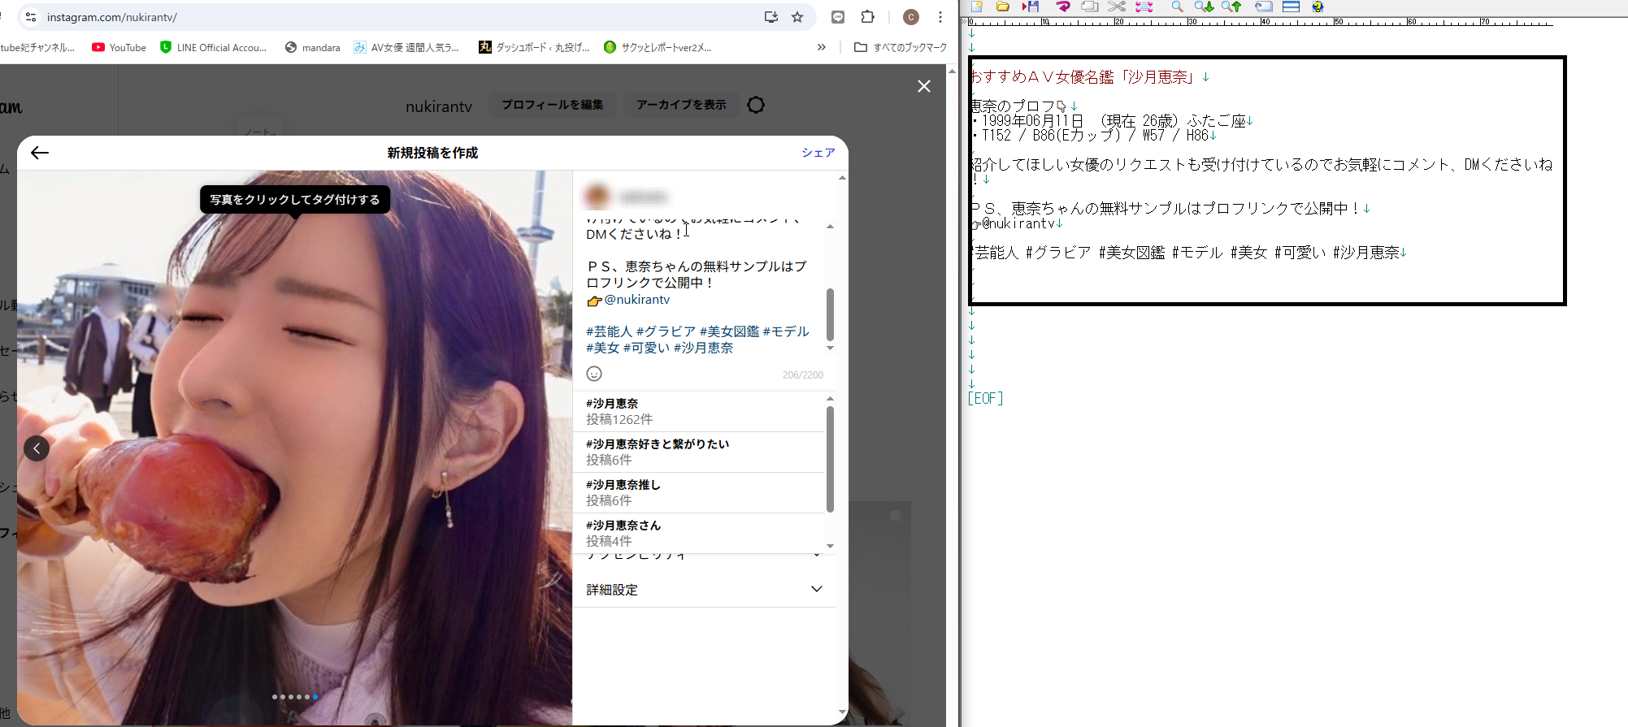The width and height of the screenshot is (1628, 727).
Task: Click the caption scrollbar thumb
Action: pos(830,314)
